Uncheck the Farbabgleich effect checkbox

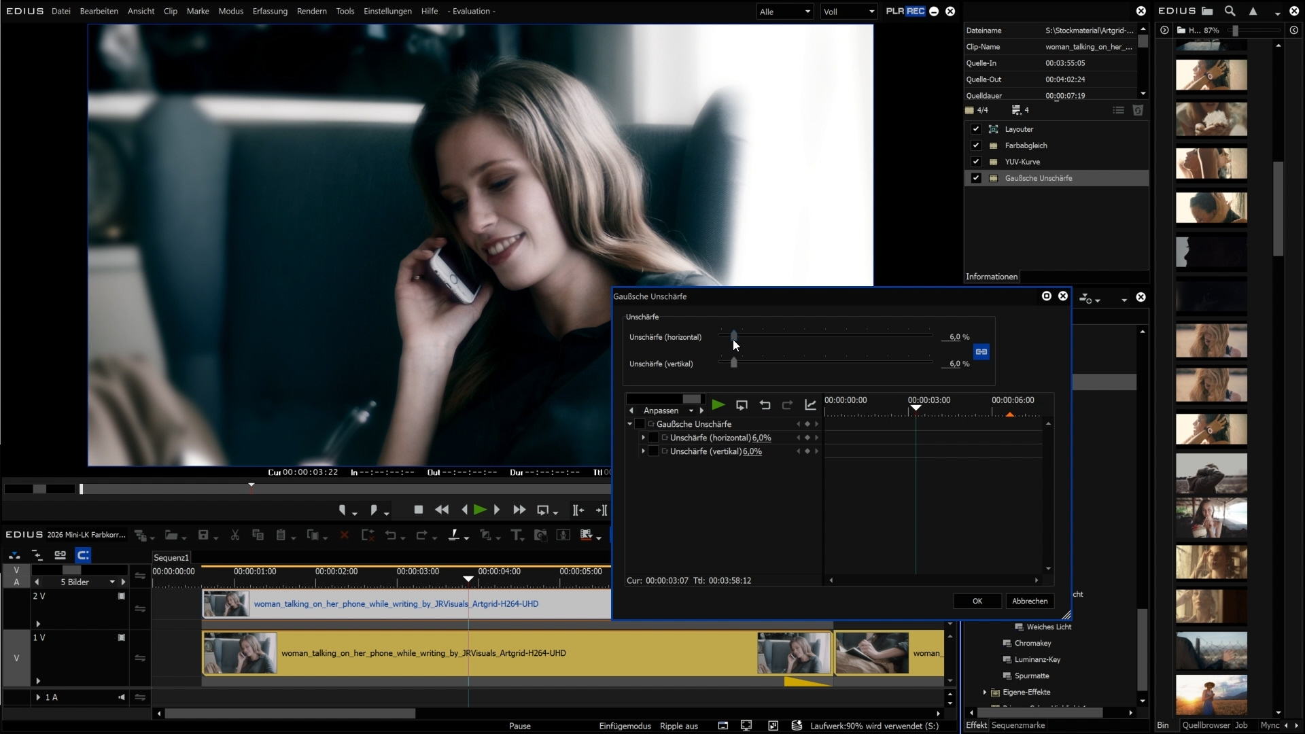coord(976,145)
